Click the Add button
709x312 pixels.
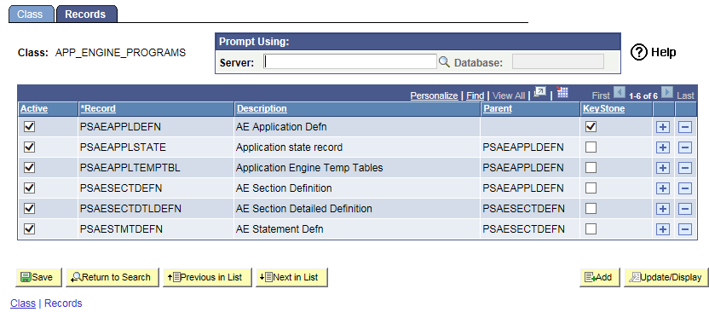[x=600, y=277]
